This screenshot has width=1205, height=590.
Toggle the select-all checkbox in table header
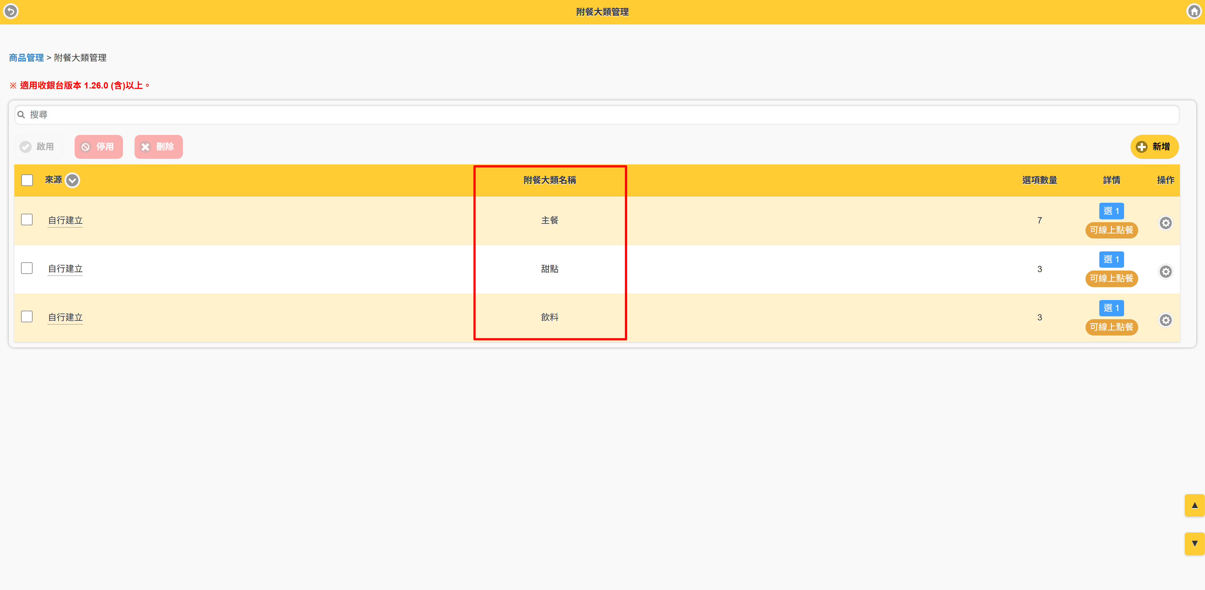[x=27, y=180]
